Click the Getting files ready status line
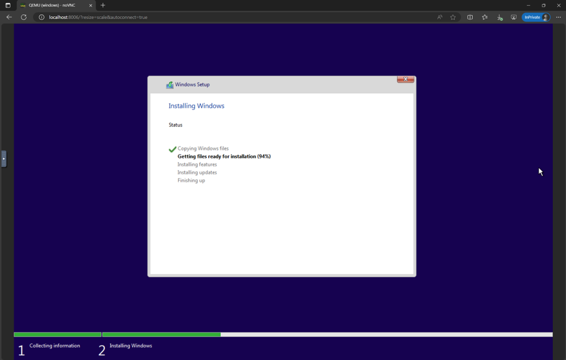Image resolution: width=566 pixels, height=360 pixels. [224, 156]
